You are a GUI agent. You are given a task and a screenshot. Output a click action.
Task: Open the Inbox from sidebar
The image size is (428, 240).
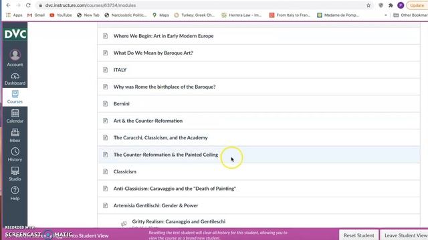click(x=15, y=135)
